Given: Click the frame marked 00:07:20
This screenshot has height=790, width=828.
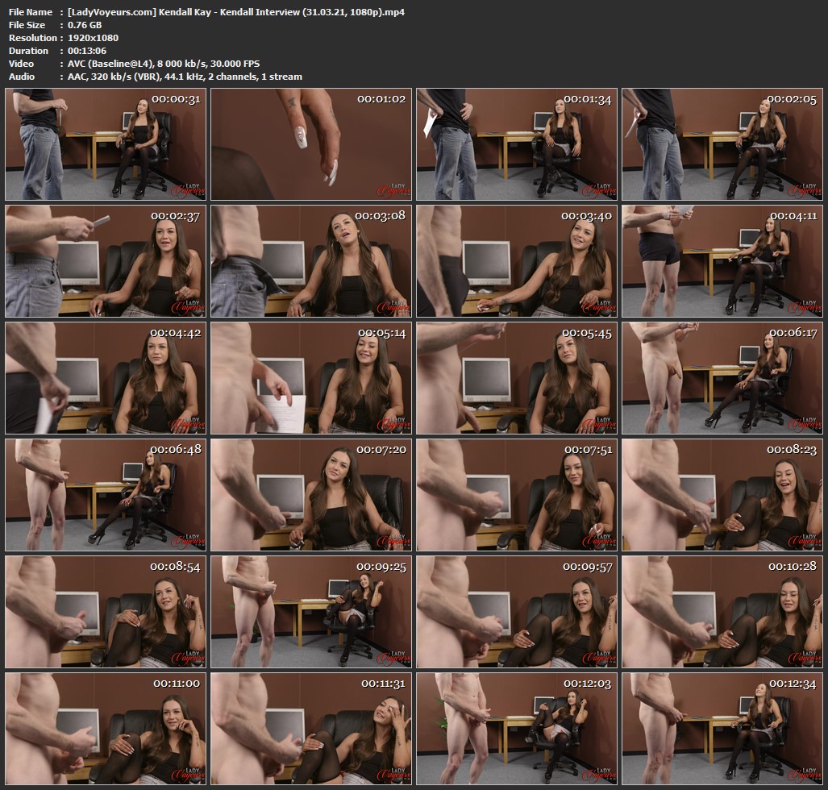Looking at the screenshot, I should point(312,494).
